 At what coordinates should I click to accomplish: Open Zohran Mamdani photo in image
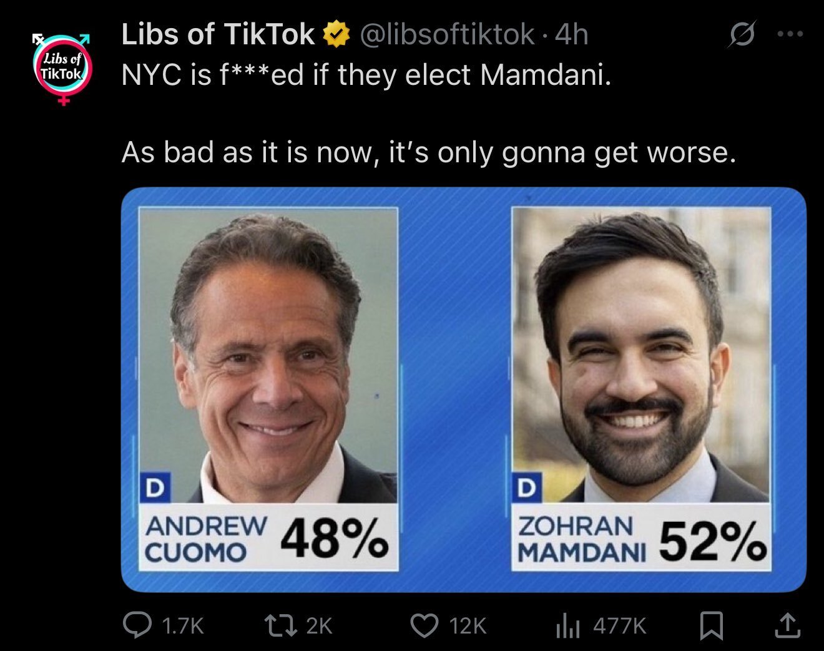641,355
